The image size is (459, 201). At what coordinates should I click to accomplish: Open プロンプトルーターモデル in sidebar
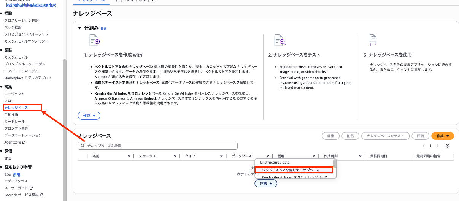pyautogui.click(x=25, y=64)
